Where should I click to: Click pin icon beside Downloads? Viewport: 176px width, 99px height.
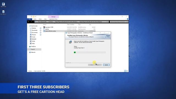(x=40, y=30)
